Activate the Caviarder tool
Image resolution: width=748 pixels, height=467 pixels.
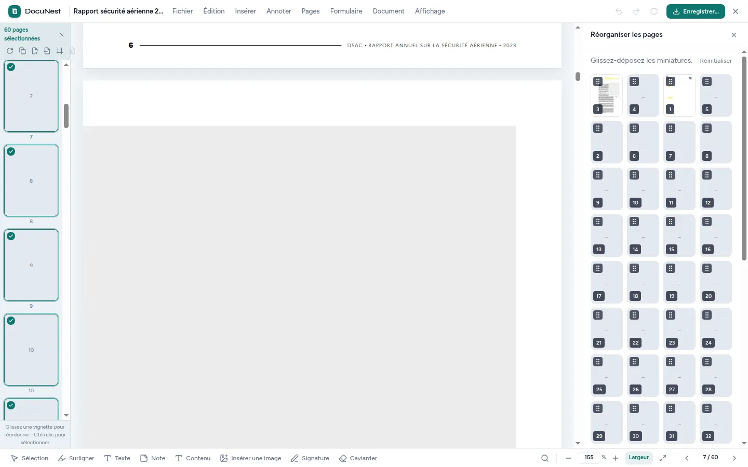point(358,458)
